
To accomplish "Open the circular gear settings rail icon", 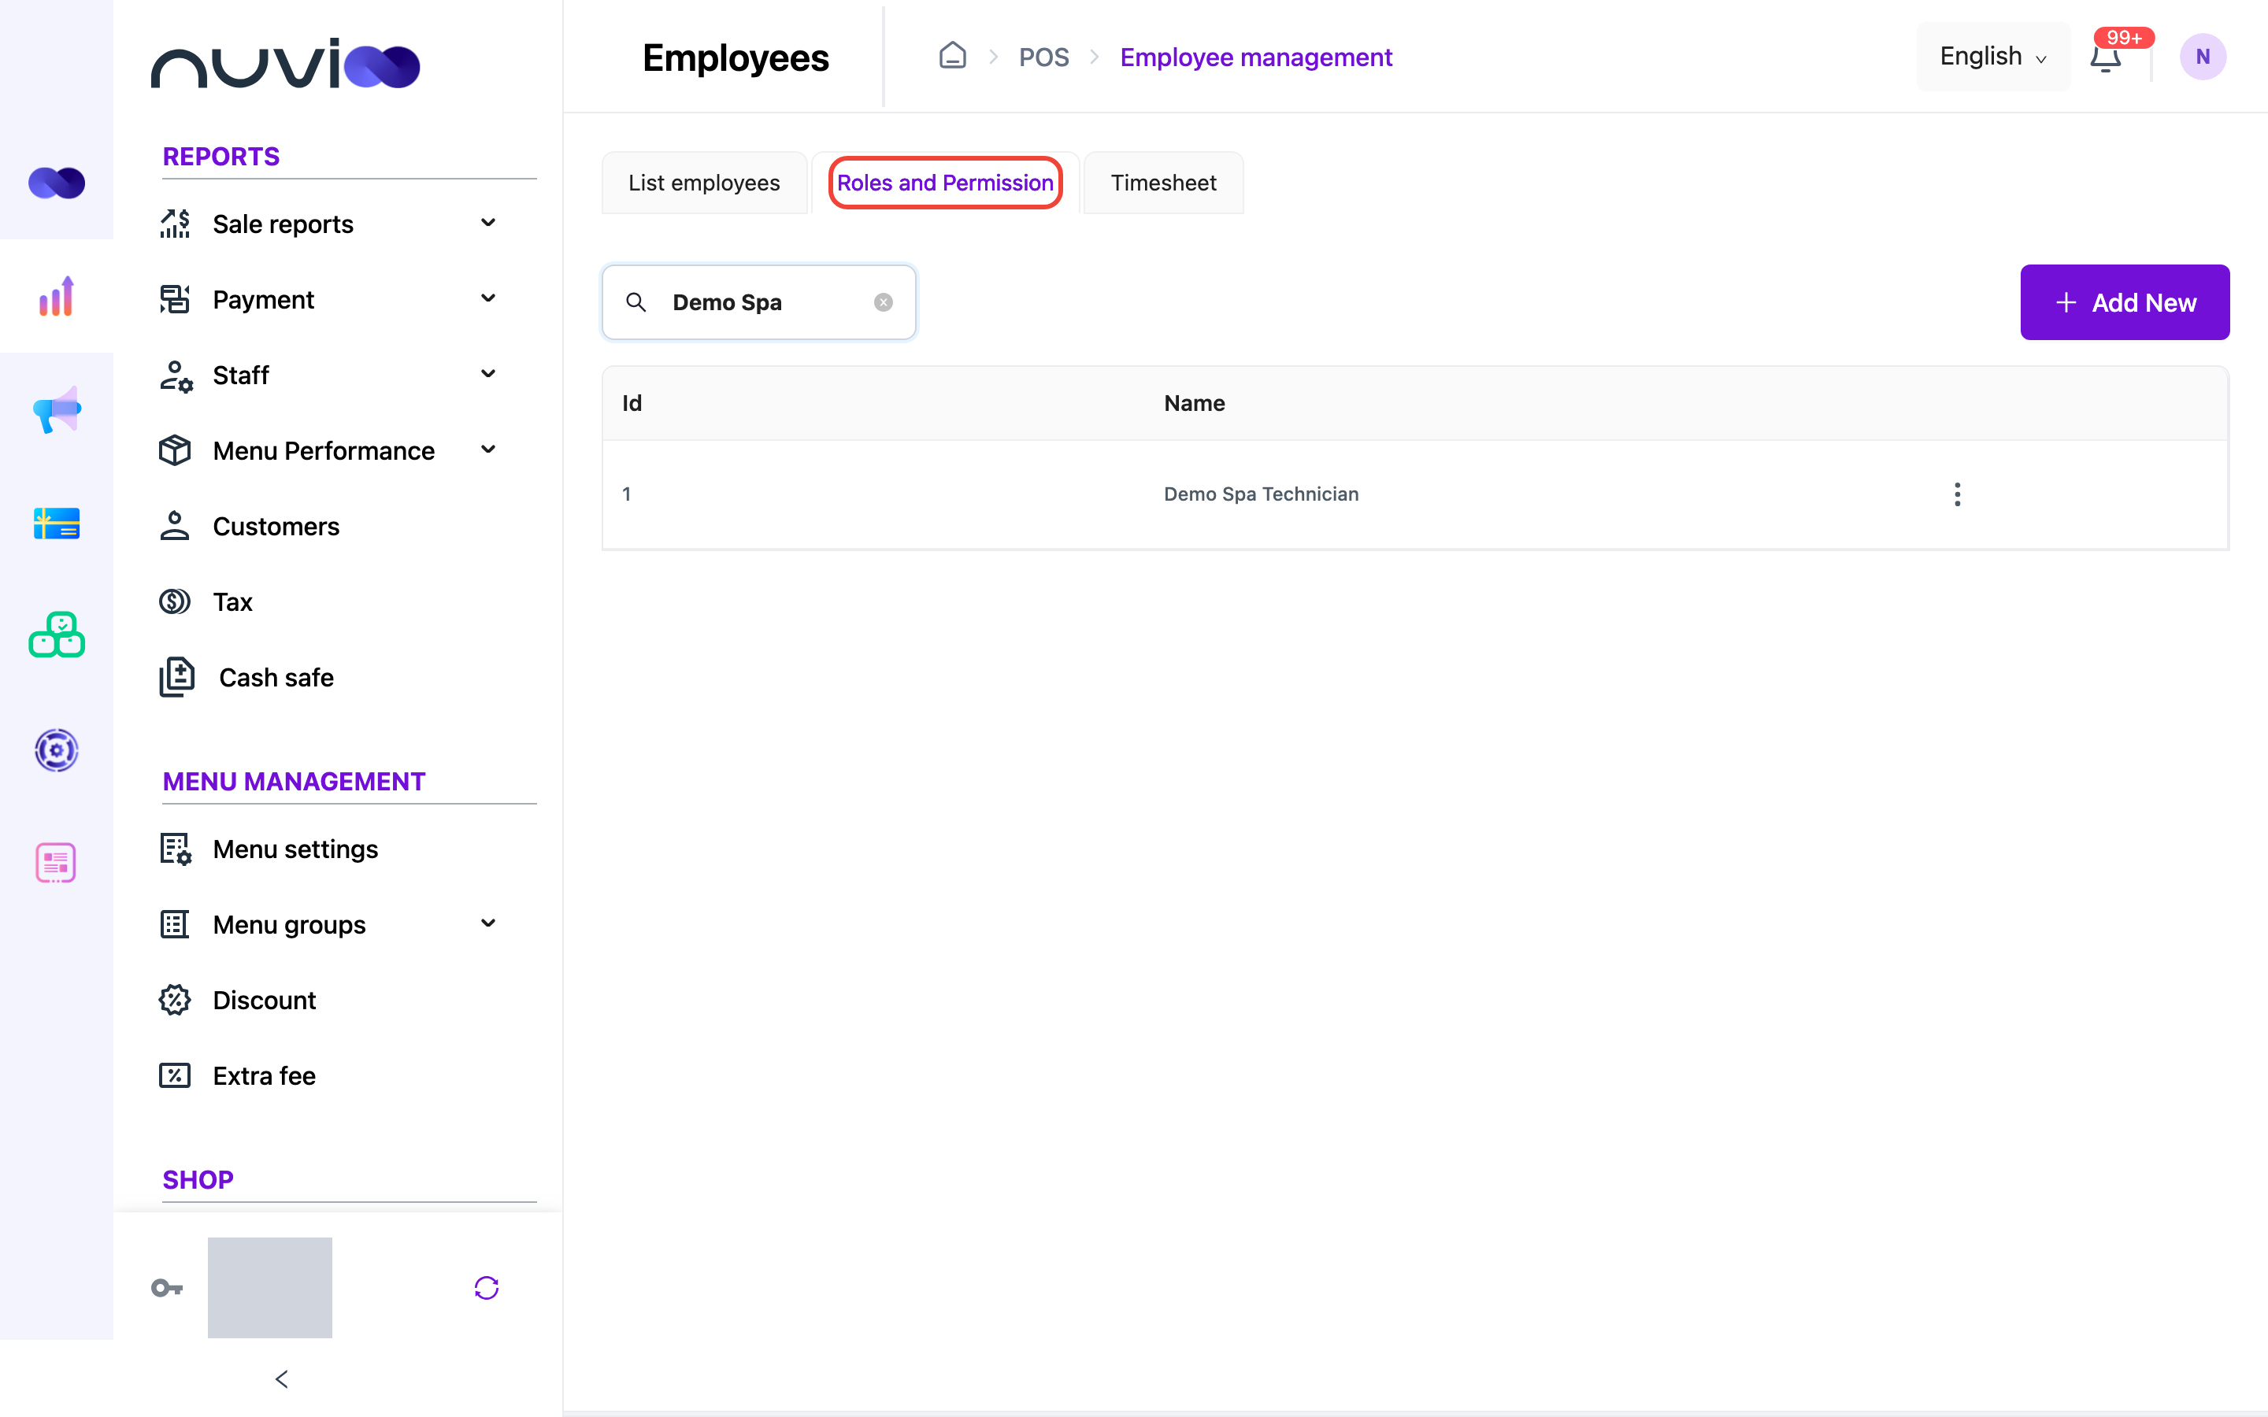I will (x=56, y=749).
